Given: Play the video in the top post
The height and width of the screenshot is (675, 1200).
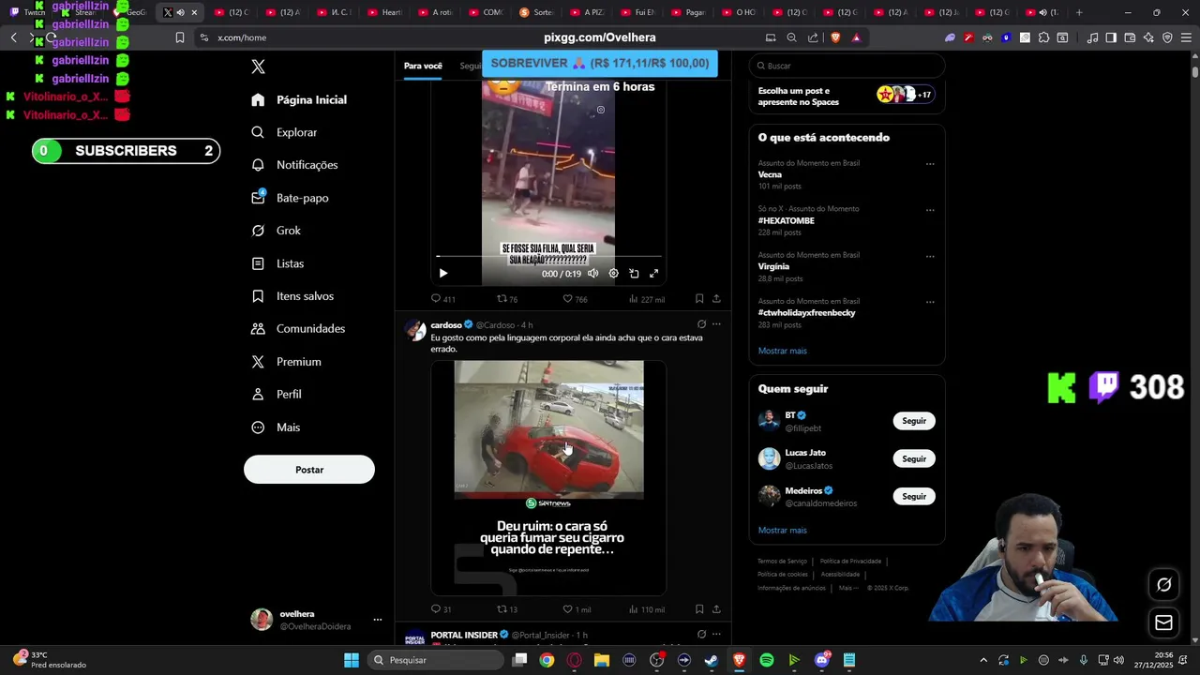Looking at the screenshot, I should click(443, 274).
